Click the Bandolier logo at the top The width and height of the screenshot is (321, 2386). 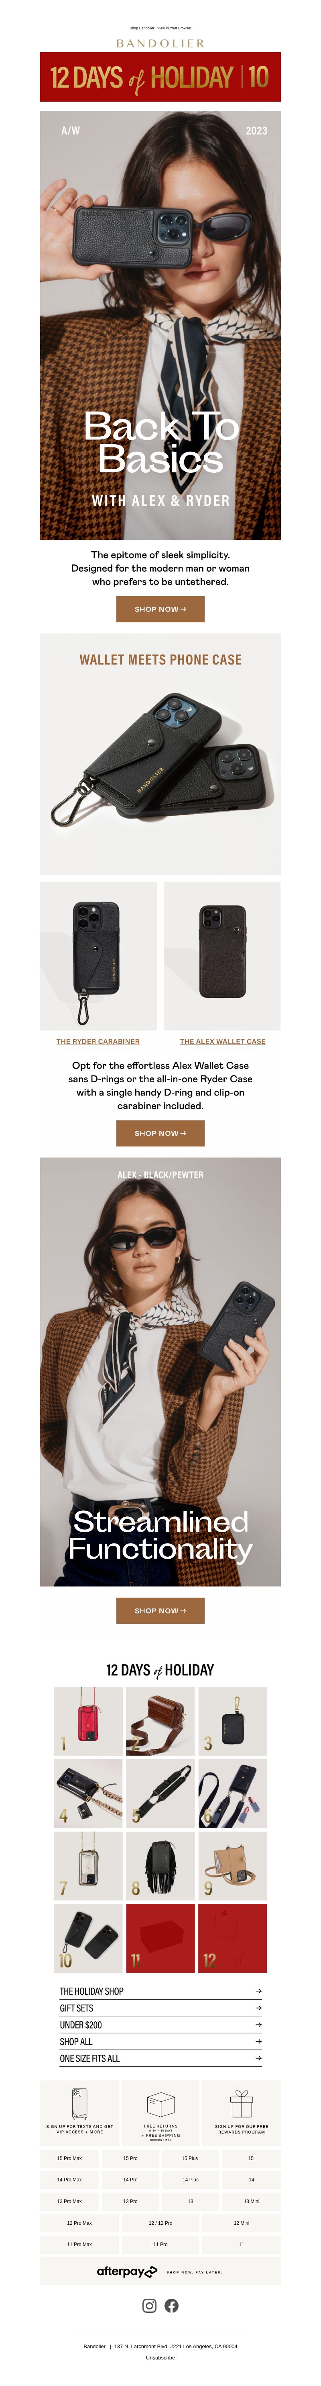click(x=160, y=43)
